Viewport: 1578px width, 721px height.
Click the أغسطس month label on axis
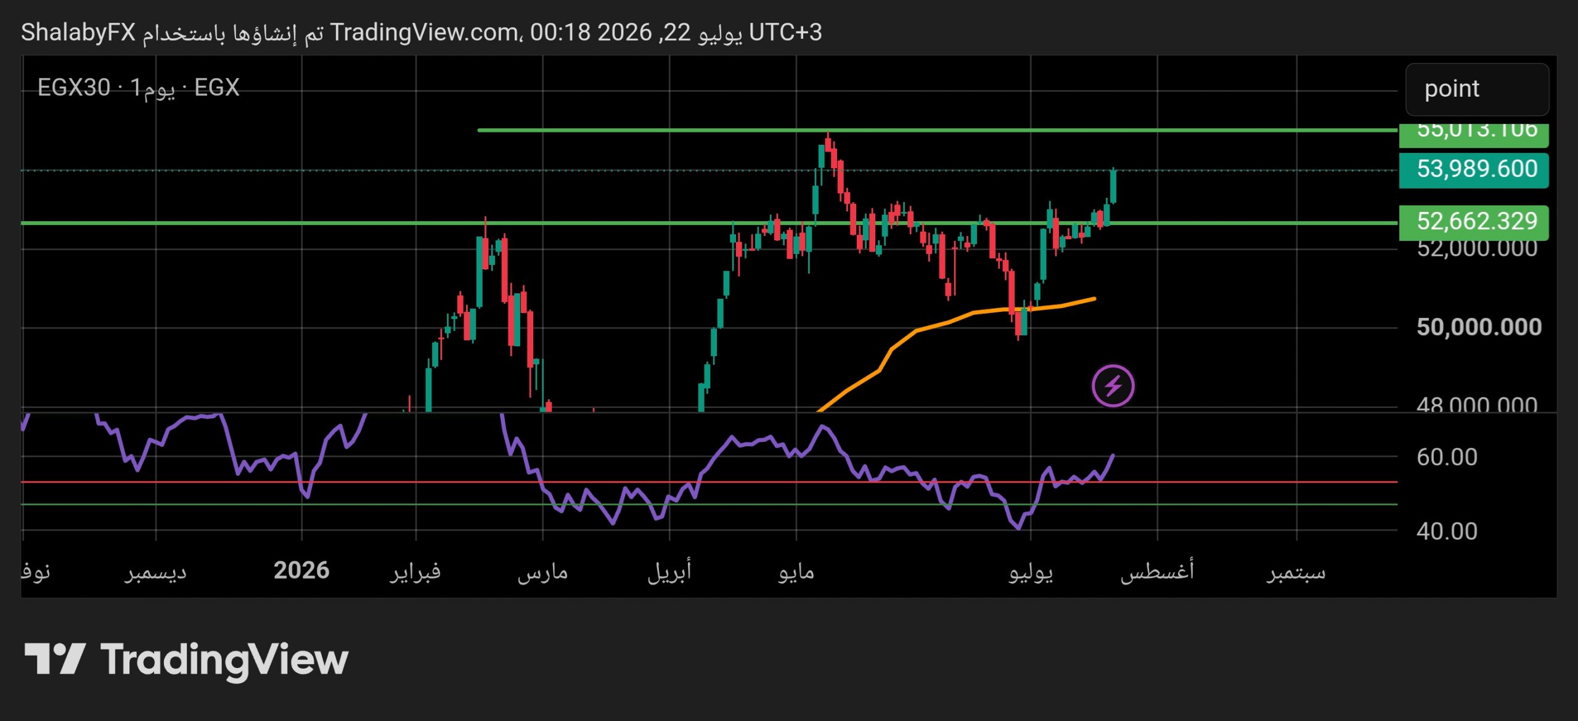coord(1157,571)
